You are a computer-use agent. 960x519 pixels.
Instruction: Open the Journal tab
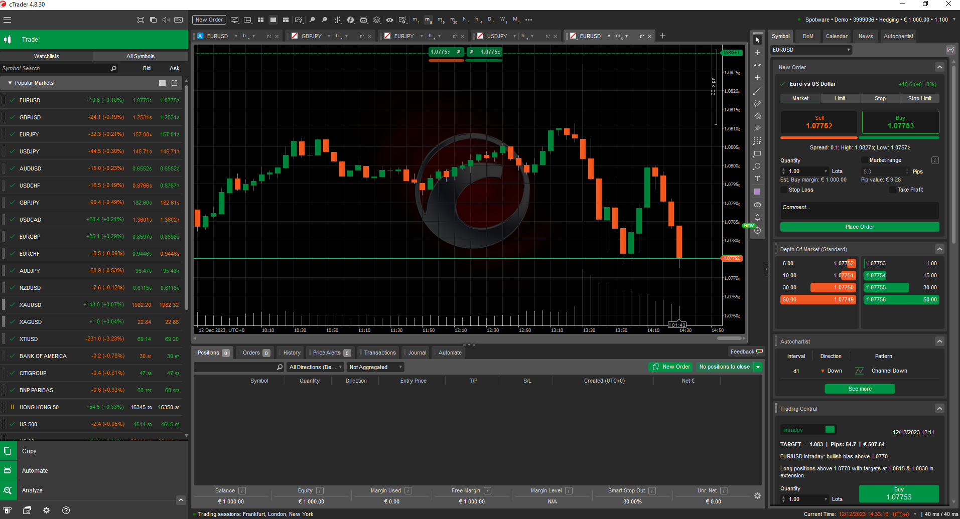pos(417,353)
